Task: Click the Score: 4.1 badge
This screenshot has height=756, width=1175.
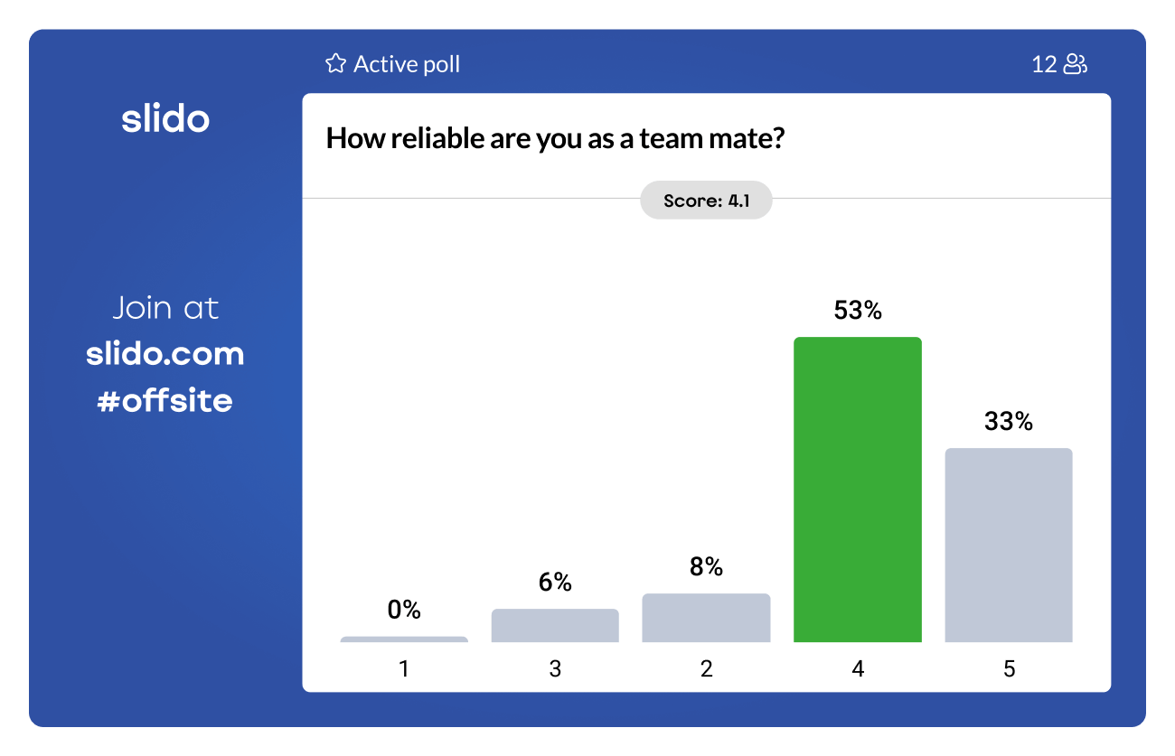Action: 706,201
